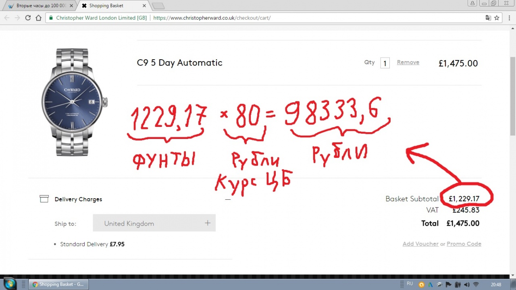The width and height of the screenshot is (516, 290).
Task: Switch to the 'Вторые часы до 100 000' tab
Action: tap(40, 6)
